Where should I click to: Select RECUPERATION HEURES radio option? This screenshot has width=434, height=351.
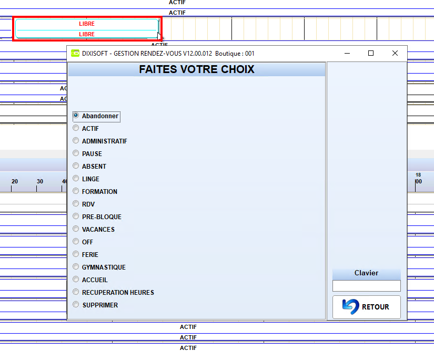pos(114,292)
